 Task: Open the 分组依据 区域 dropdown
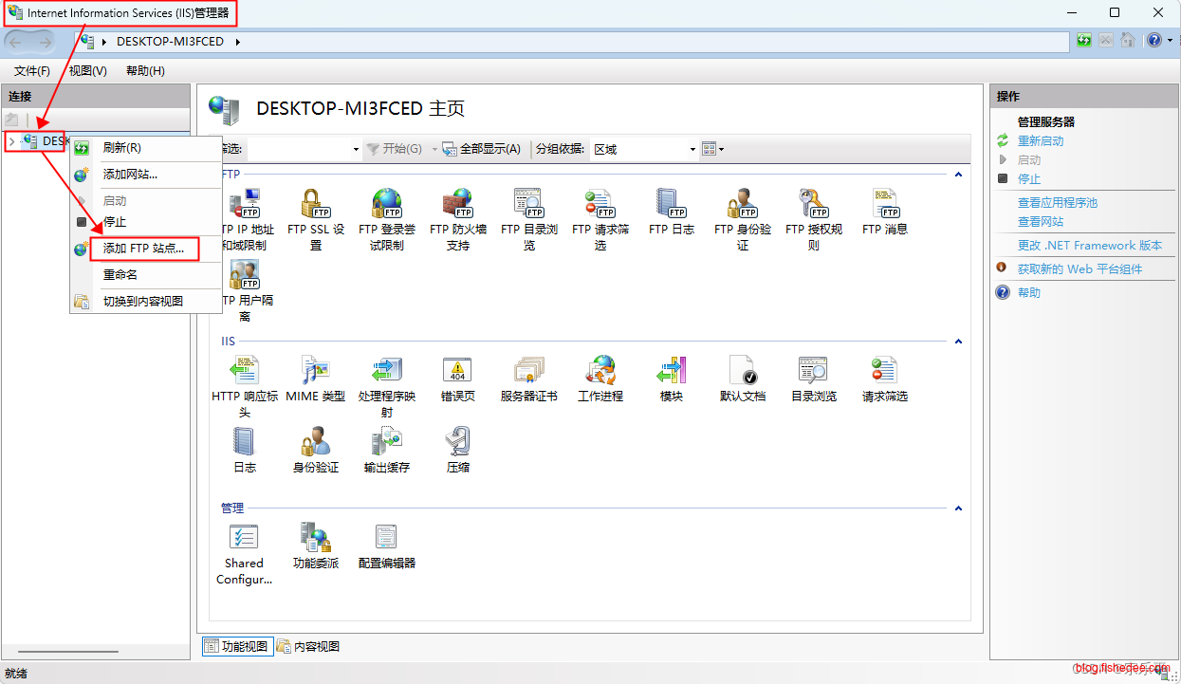(692, 149)
